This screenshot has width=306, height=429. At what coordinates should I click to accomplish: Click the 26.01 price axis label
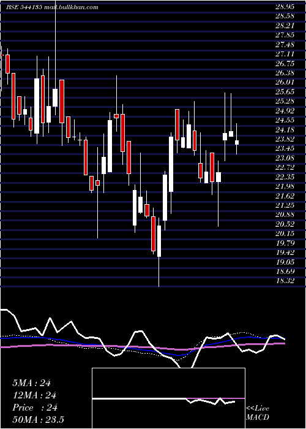click(x=285, y=83)
